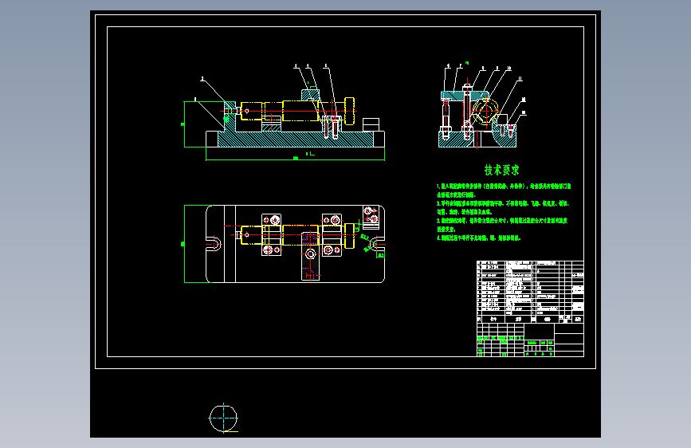Select the green horizontal length dimension under the front view
Screen dimensions: 691x448
[x=295, y=159]
